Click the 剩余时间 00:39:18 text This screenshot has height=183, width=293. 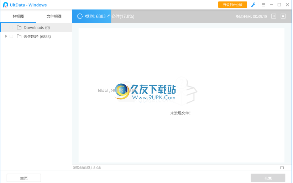point(251,16)
